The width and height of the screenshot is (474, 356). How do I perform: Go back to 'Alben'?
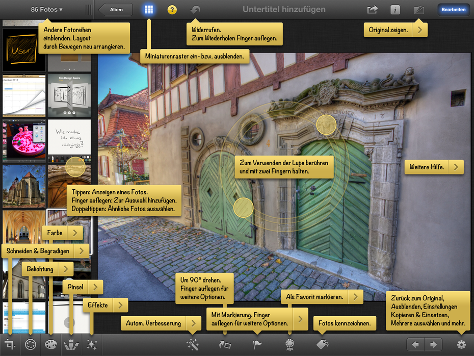tap(116, 10)
